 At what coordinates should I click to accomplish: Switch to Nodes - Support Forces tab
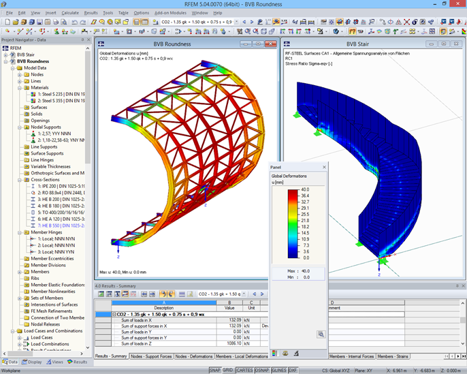click(151, 356)
